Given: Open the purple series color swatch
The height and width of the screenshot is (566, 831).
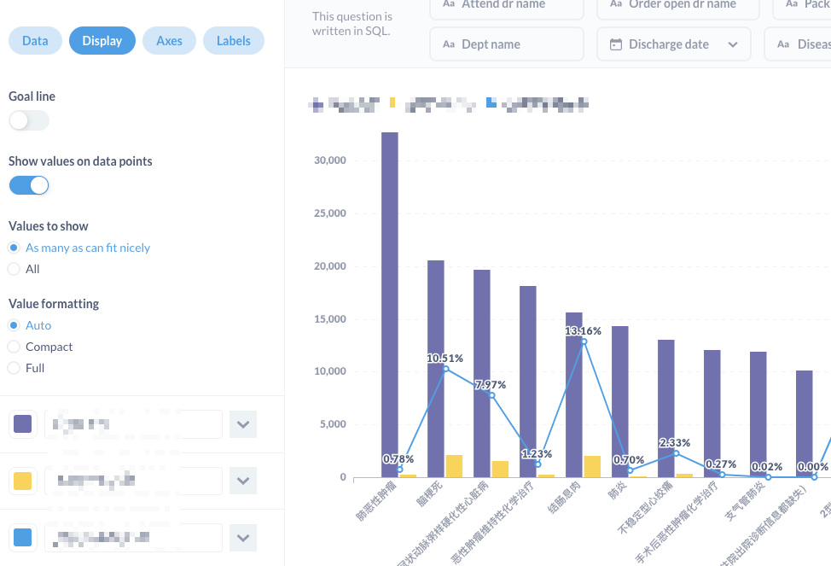Looking at the screenshot, I should point(23,424).
